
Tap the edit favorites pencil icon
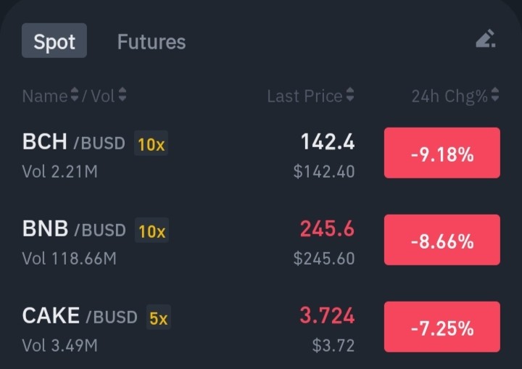pos(486,39)
